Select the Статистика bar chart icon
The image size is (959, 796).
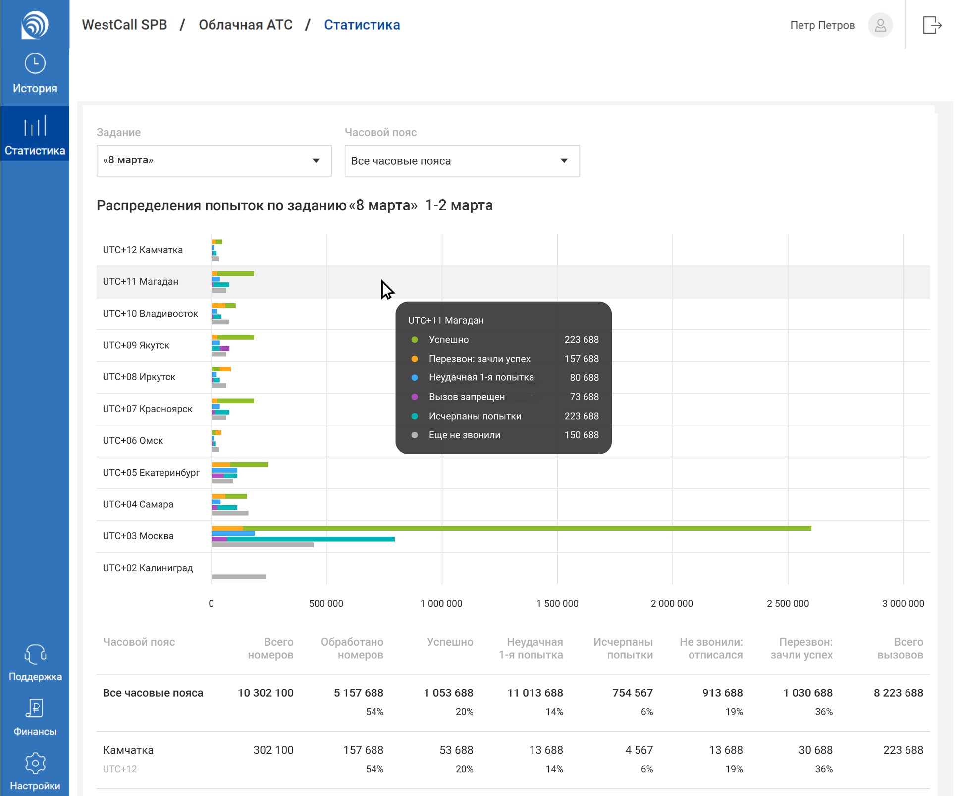[x=35, y=125]
